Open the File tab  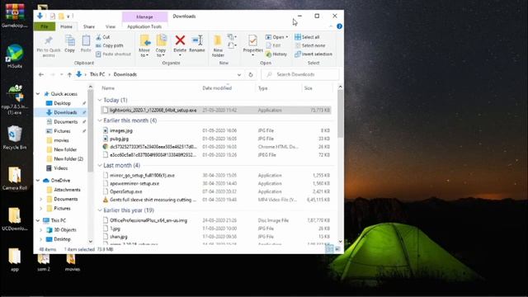pos(44,26)
